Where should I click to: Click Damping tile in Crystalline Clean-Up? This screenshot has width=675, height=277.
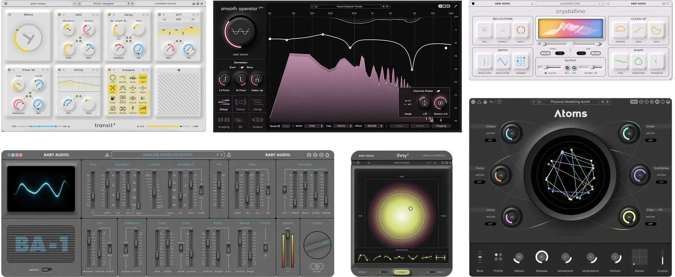click(620, 31)
